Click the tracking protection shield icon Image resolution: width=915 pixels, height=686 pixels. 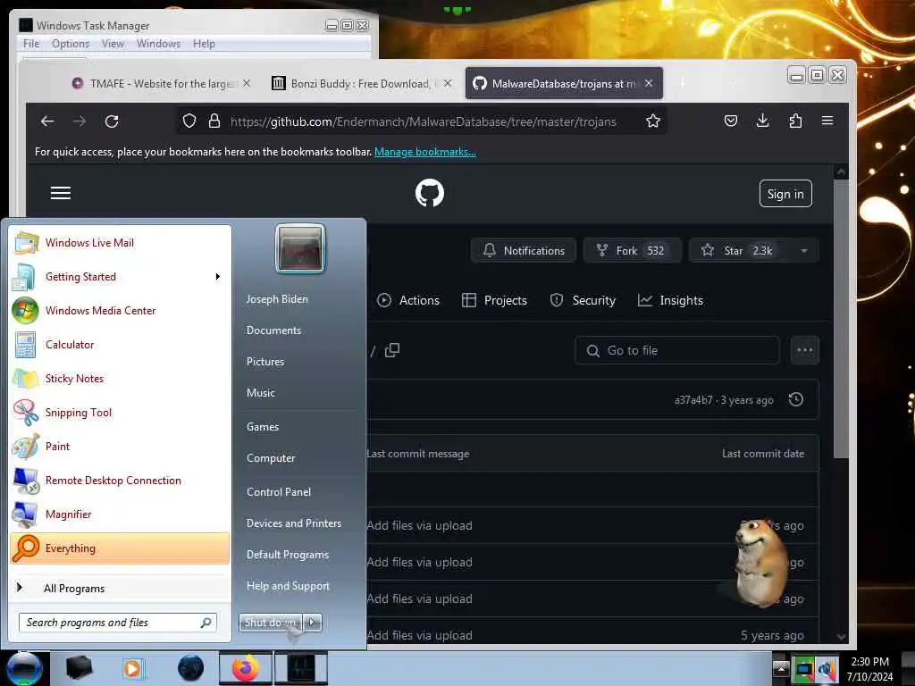(189, 121)
